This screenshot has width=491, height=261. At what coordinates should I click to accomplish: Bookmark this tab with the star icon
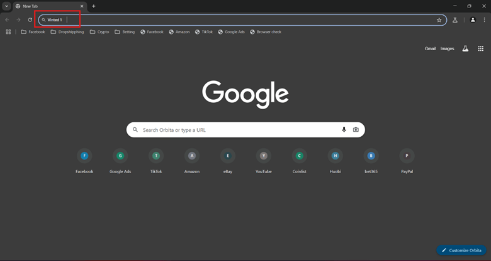(439, 20)
